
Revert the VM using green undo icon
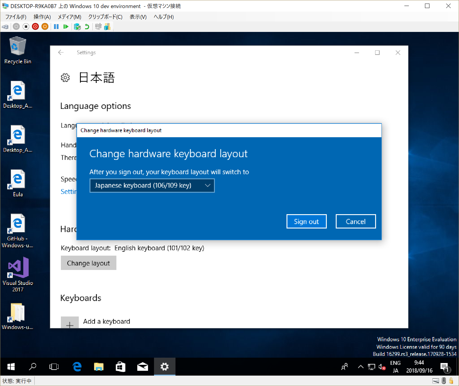[87, 27]
